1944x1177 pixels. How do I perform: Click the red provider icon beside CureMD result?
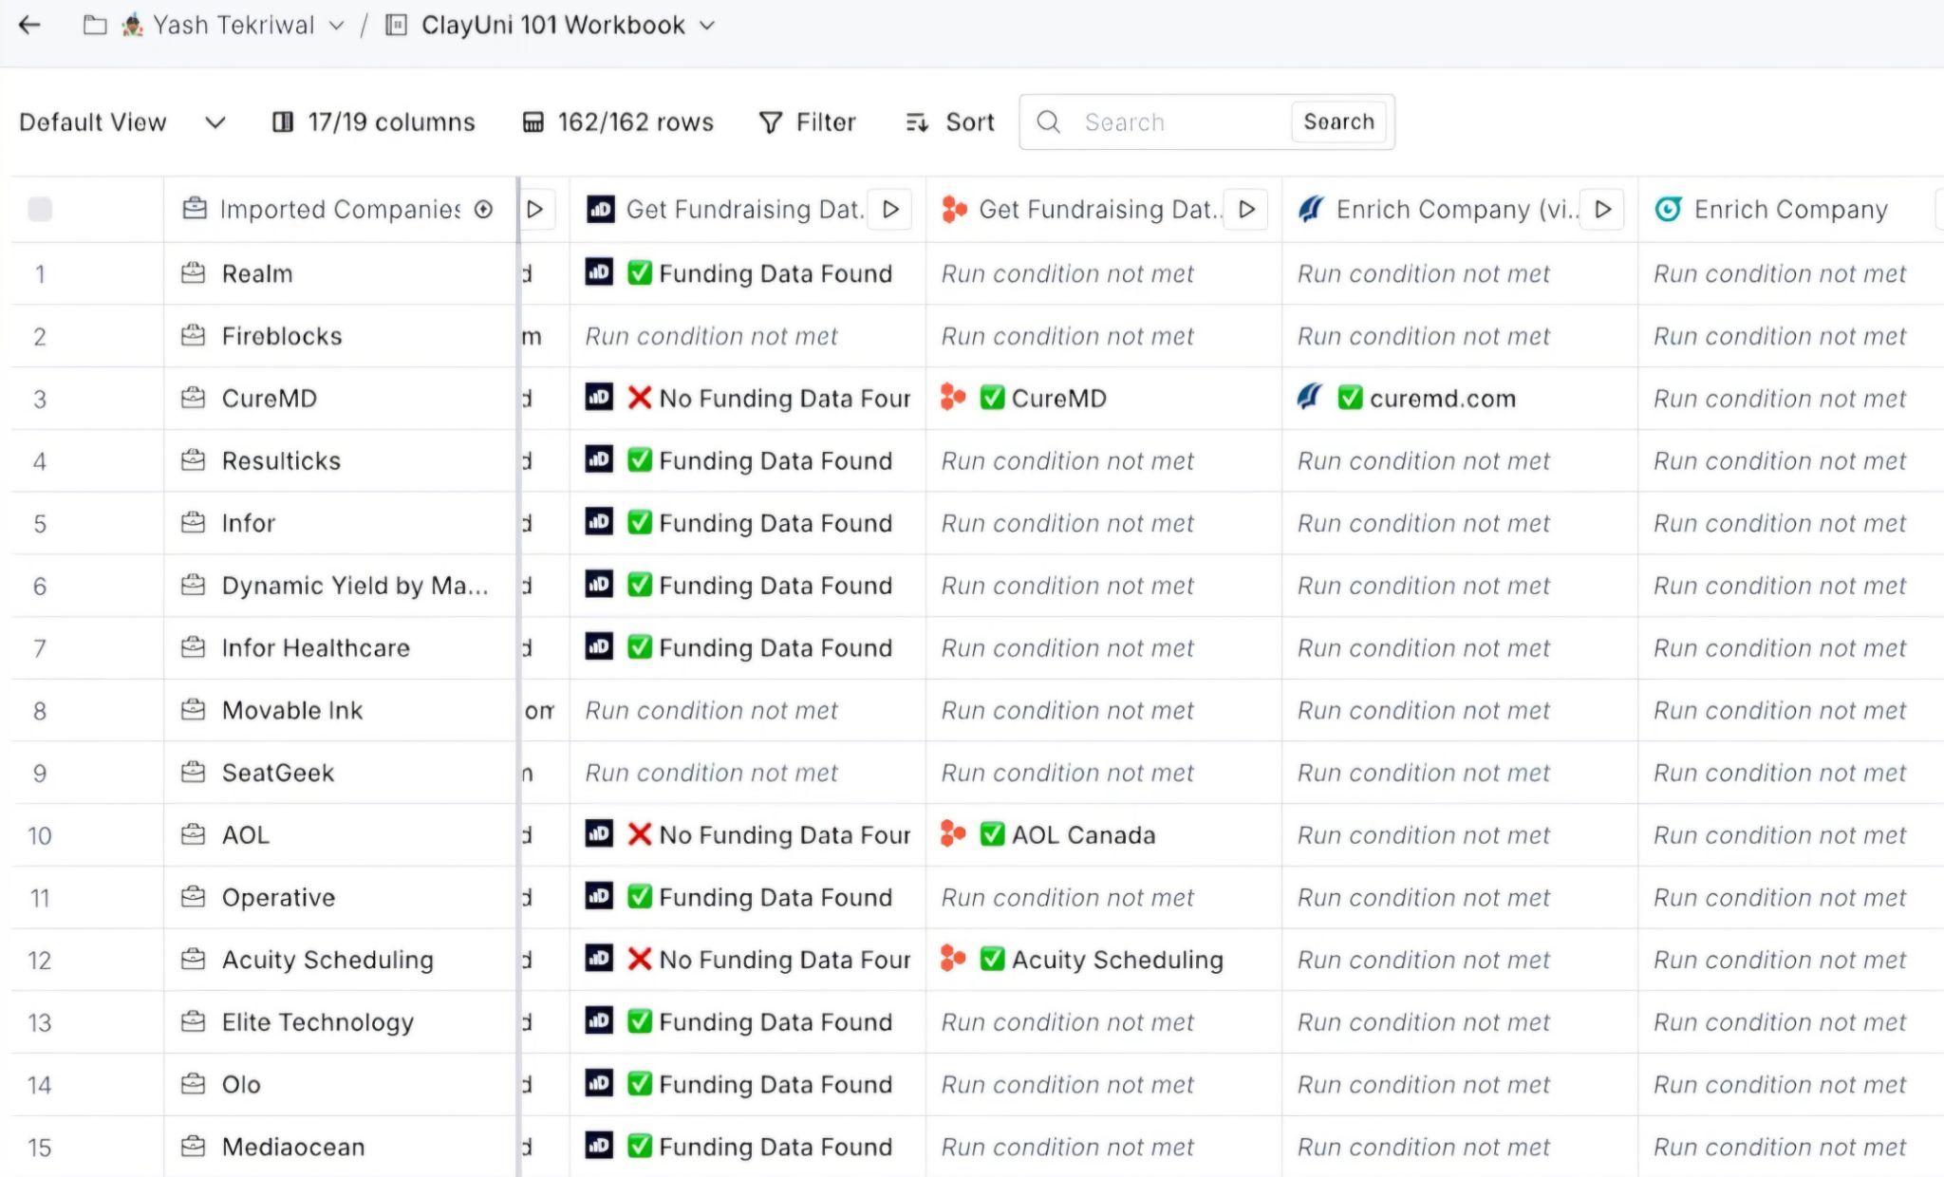click(953, 398)
